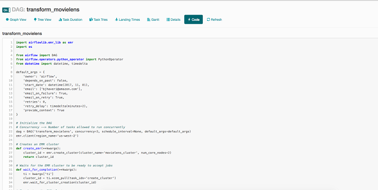This screenshot has width=378, height=190.
Task: Click the Tree View tree icon
Action: point(35,19)
